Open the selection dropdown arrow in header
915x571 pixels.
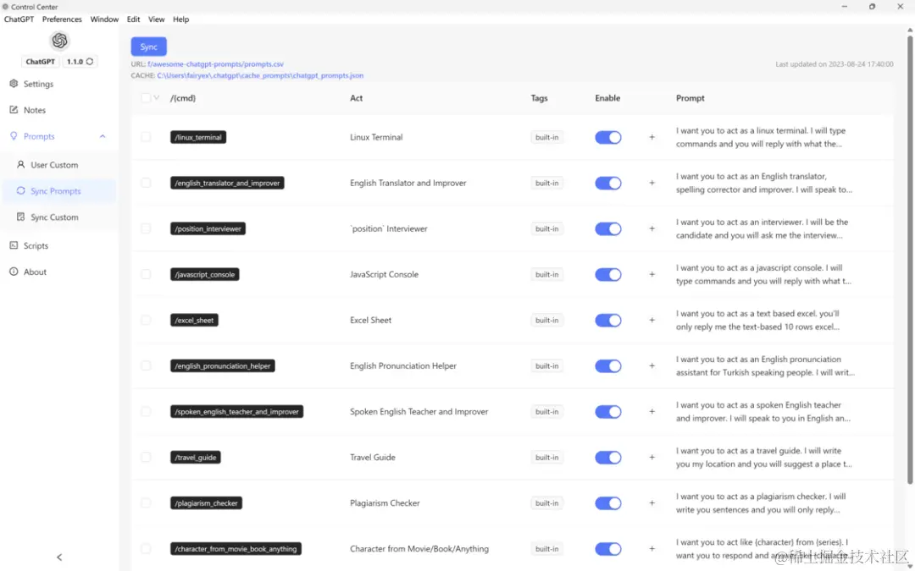[x=157, y=98]
